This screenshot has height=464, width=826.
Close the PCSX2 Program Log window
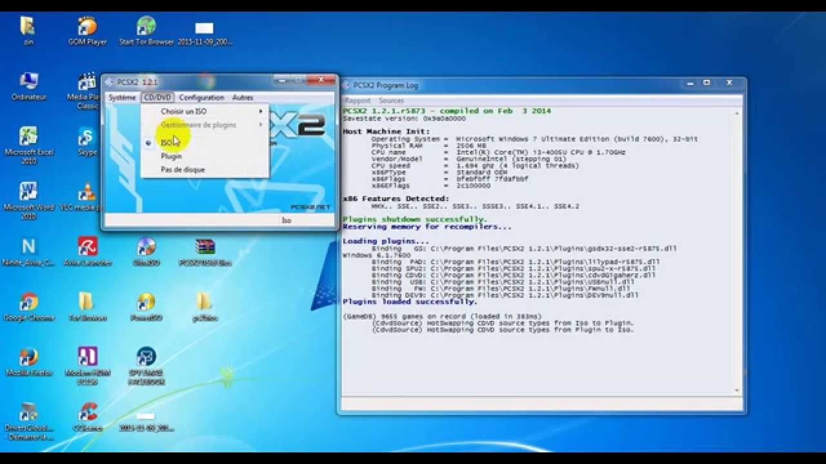coord(729,83)
